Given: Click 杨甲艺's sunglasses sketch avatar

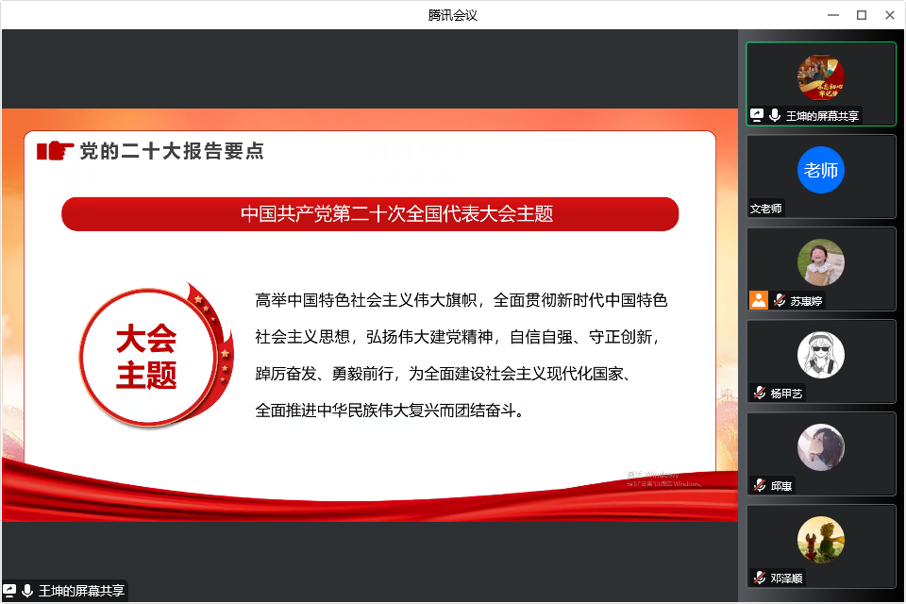Looking at the screenshot, I should (820, 355).
